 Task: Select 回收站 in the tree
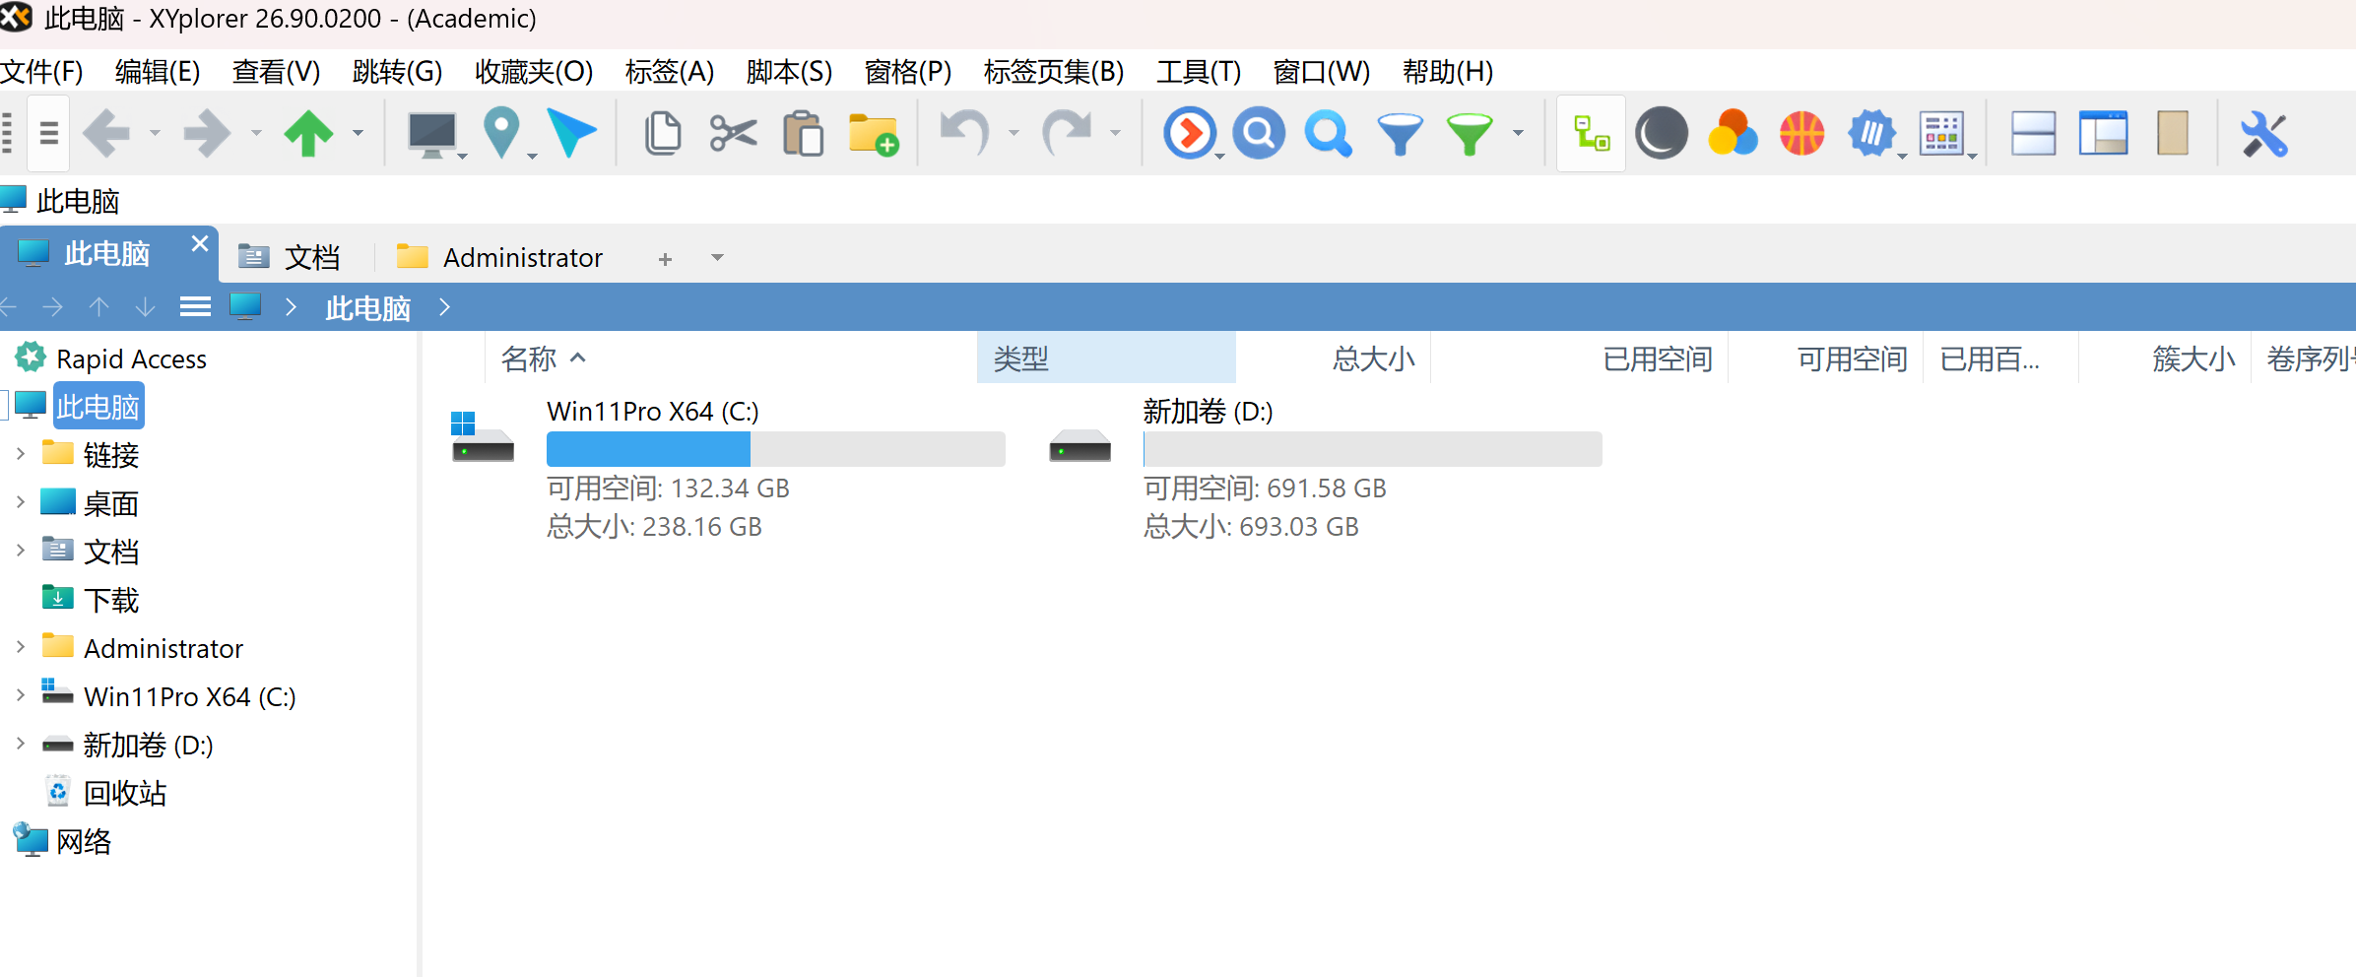click(125, 793)
